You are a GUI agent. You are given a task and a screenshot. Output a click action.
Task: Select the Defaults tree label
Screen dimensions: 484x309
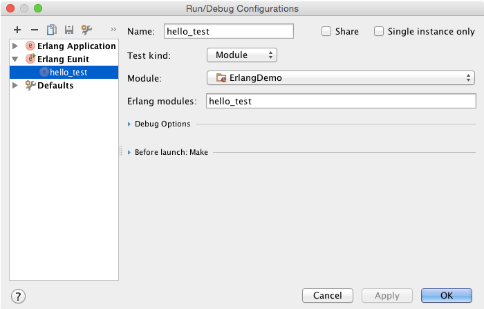pyautogui.click(x=55, y=85)
